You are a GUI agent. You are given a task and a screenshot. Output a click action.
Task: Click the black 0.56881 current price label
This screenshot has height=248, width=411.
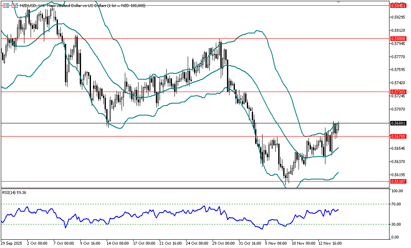click(x=398, y=123)
